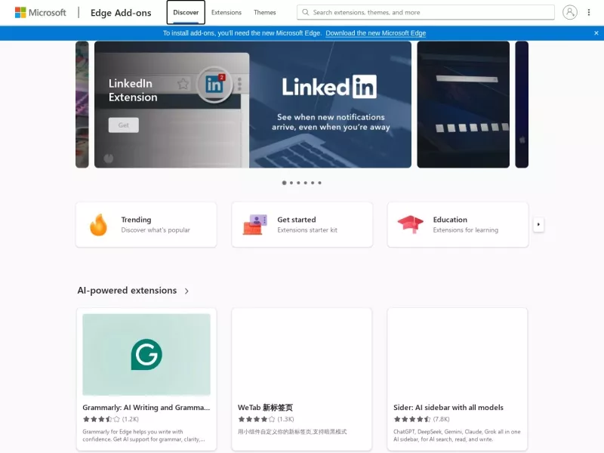
Task: Select the last carousel pagination dot
Action: (x=319, y=183)
